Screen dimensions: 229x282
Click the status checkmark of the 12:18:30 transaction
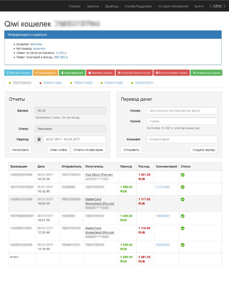pos(182,245)
